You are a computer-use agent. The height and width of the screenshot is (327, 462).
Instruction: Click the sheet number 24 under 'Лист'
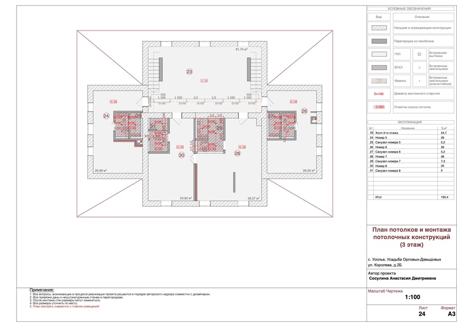tap(422, 314)
